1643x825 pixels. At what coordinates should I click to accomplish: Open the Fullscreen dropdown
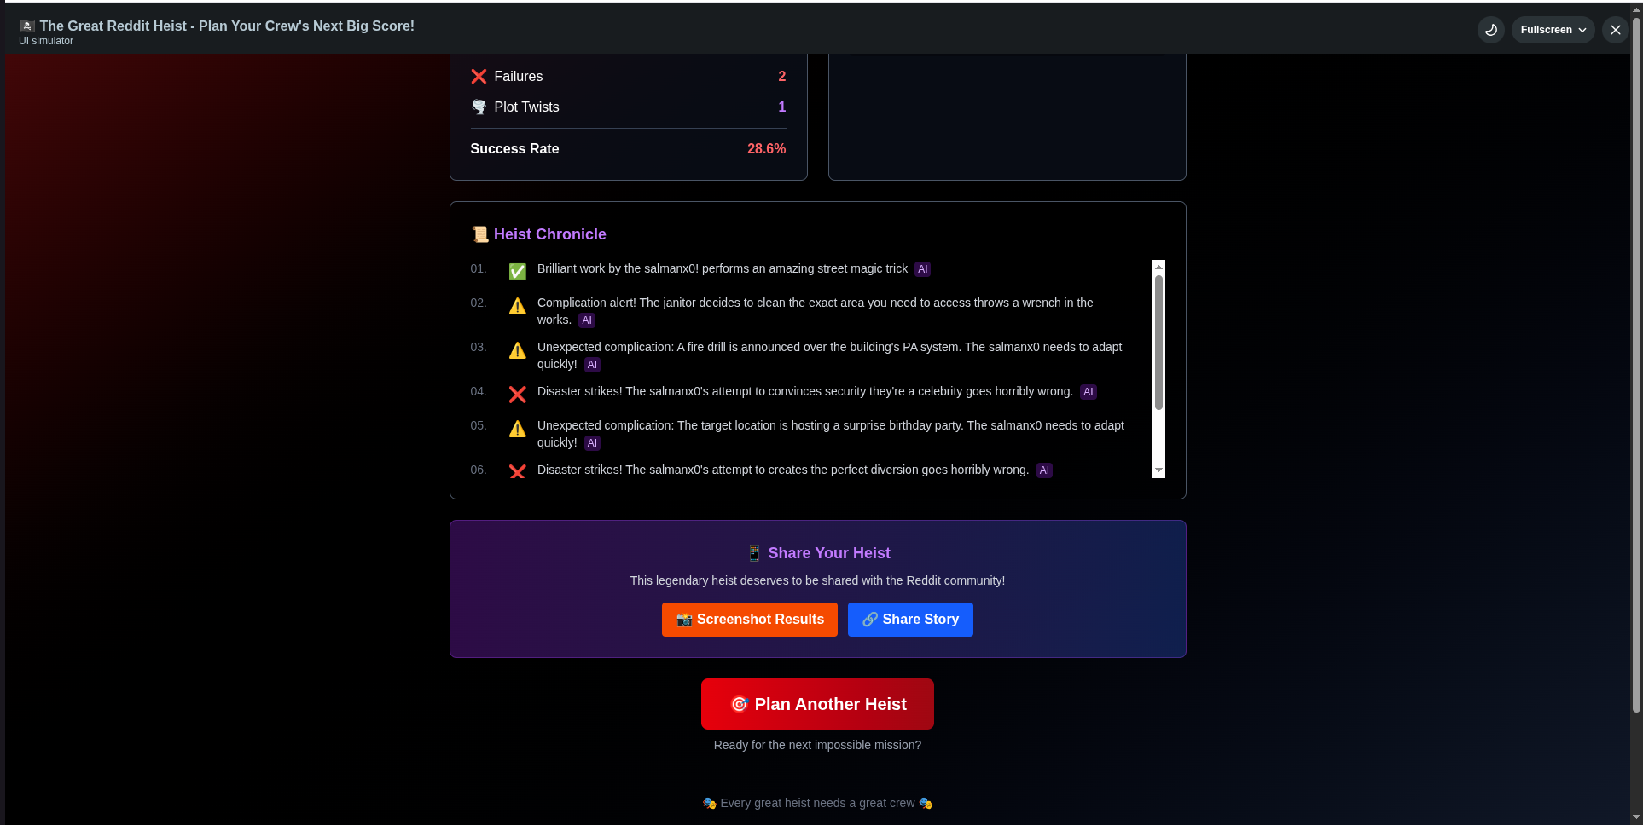pyautogui.click(x=1553, y=30)
